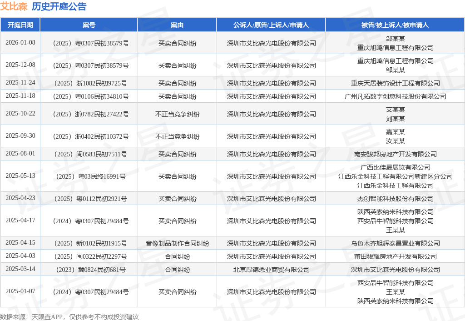
Task: Click defendant 江西乐金科技工程有限公司新建区分公司
Action: click(396, 177)
